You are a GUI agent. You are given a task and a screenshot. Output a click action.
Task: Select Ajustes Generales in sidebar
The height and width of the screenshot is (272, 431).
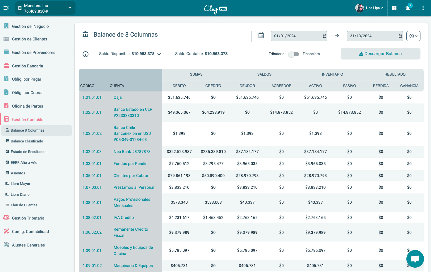click(x=28, y=245)
